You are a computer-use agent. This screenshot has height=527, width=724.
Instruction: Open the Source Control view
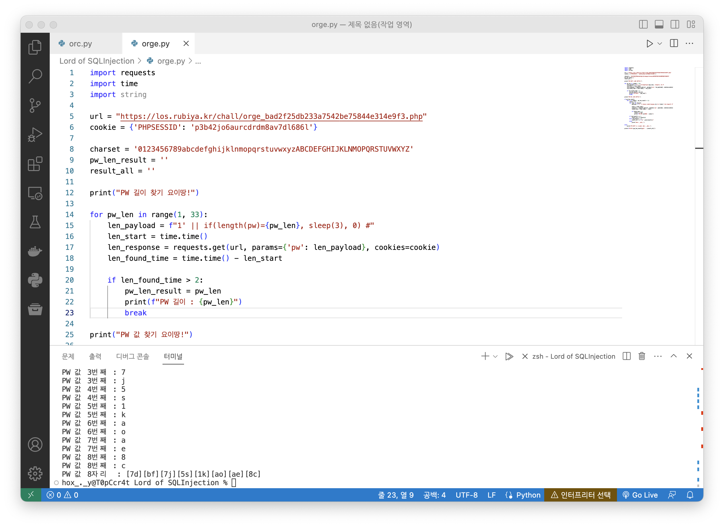click(x=35, y=105)
